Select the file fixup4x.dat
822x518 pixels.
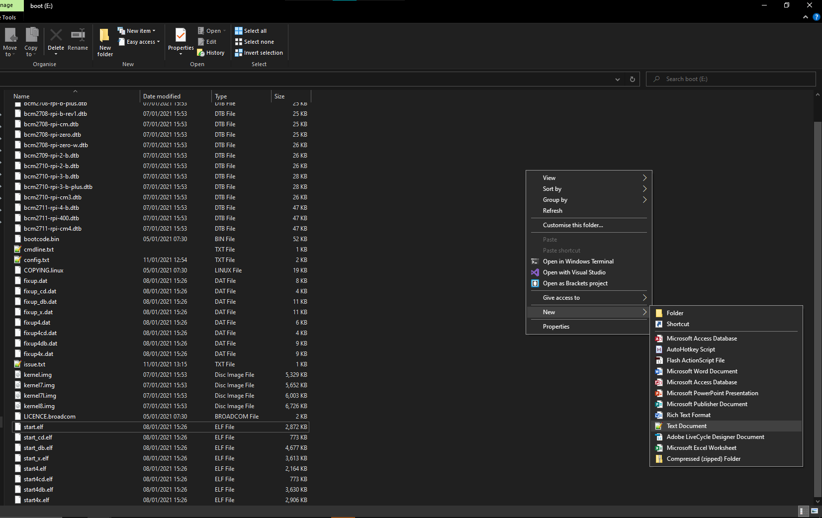[160, 354]
